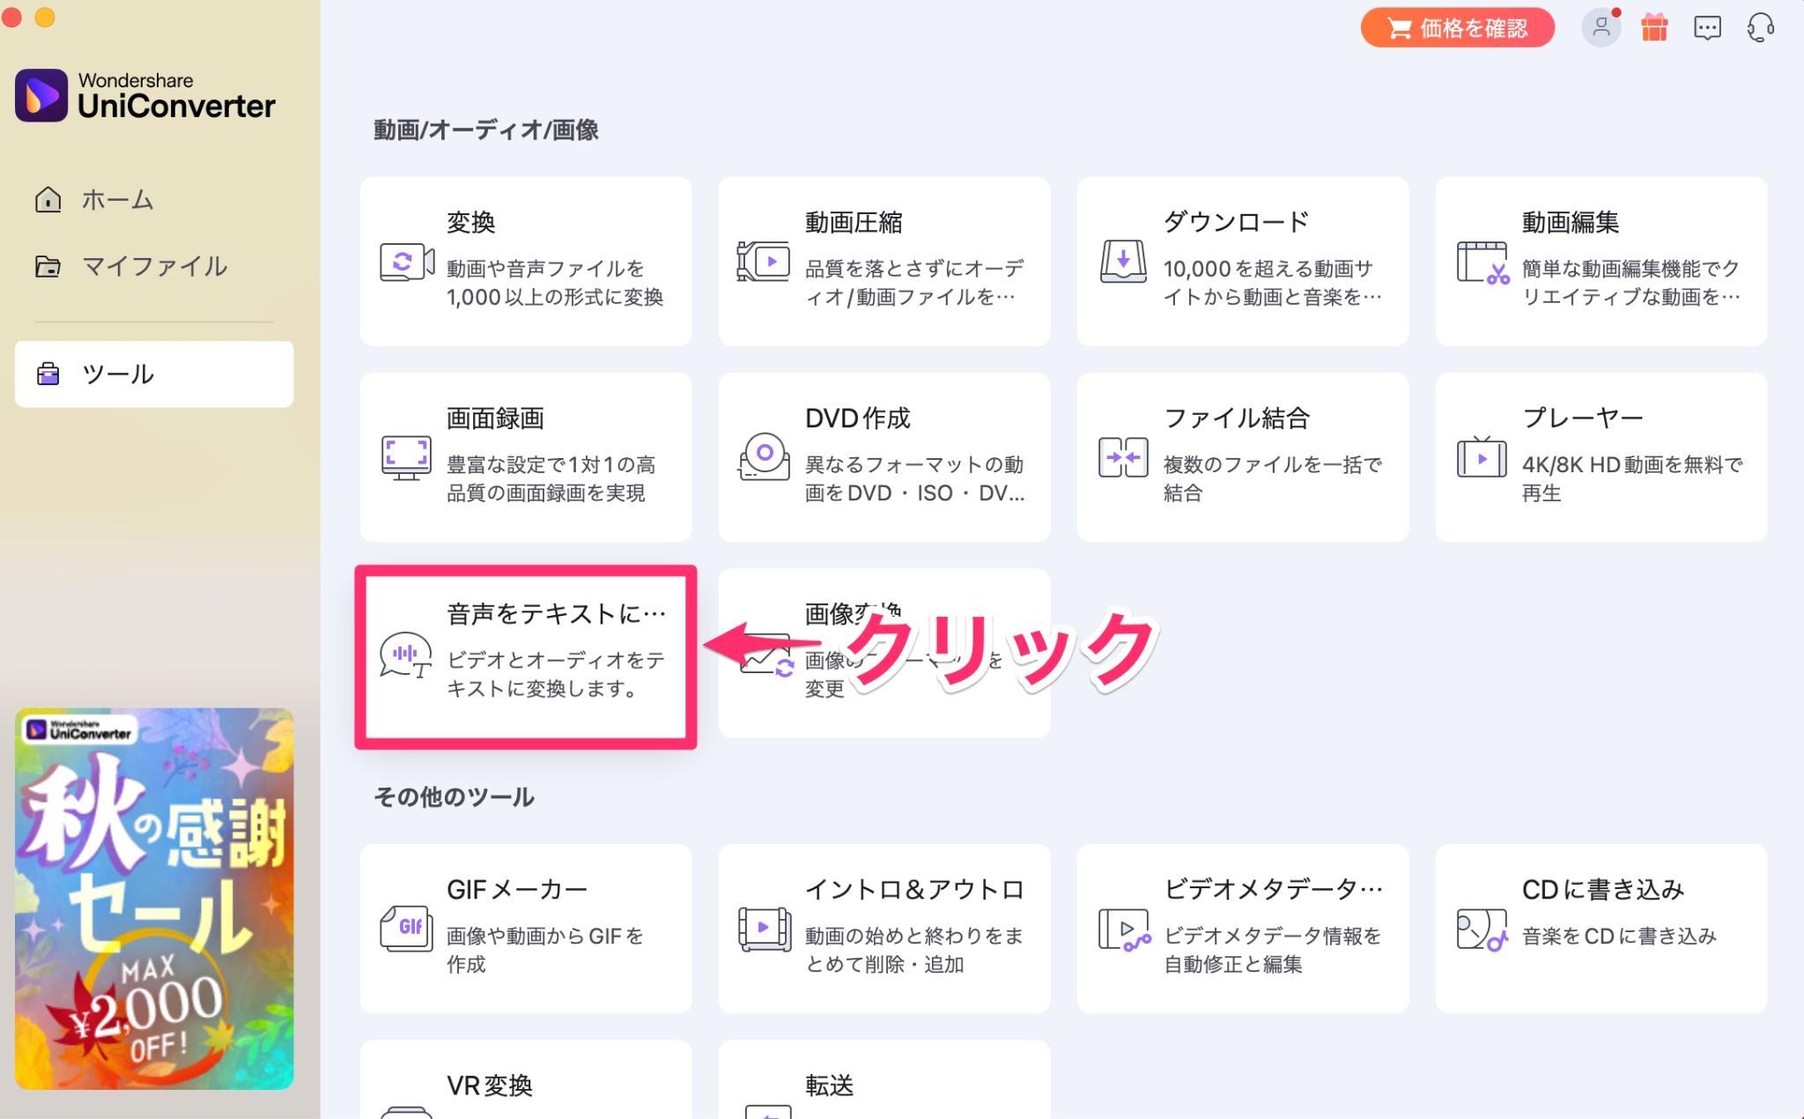Click the ビデオメタデータ icon

[x=1125, y=930]
